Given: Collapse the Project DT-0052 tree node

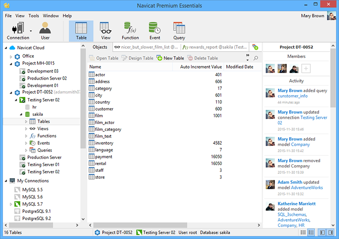Looking at the screenshot, I should click(11, 93).
